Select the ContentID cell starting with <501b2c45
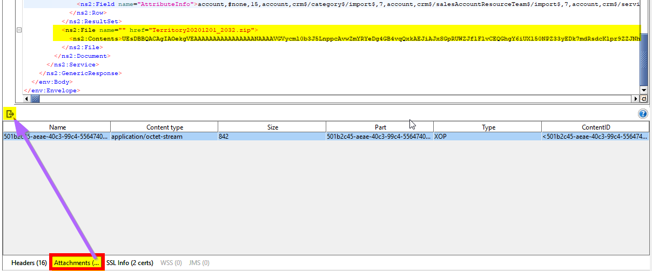652x271 pixels. [595, 137]
